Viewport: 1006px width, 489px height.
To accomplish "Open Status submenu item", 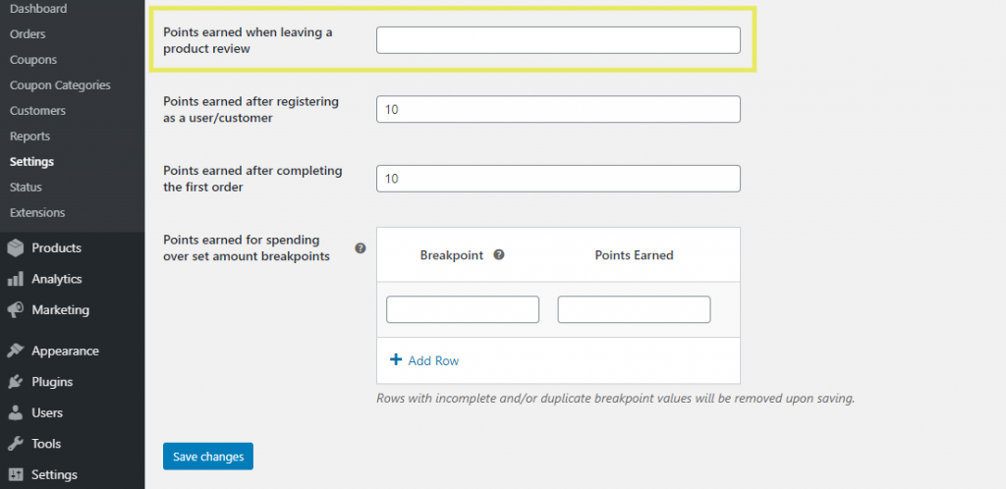I will (x=26, y=188).
